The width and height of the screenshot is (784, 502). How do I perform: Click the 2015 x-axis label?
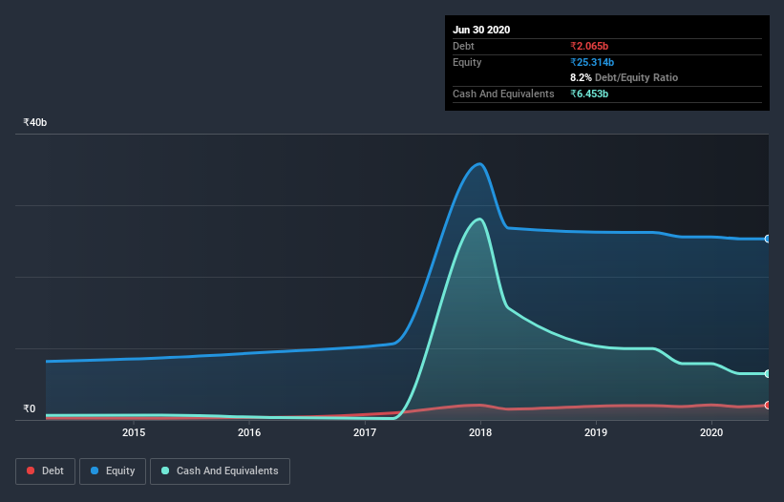pyautogui.click(x=134, y=432)
